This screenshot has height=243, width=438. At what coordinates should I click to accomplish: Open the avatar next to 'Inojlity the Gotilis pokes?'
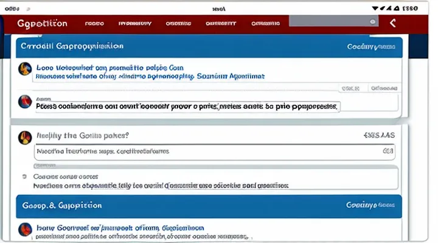[26, 136]
